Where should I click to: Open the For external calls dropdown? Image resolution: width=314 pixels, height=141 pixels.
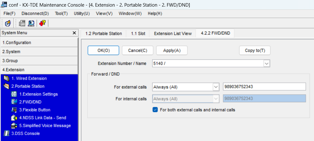pos(216,87)
